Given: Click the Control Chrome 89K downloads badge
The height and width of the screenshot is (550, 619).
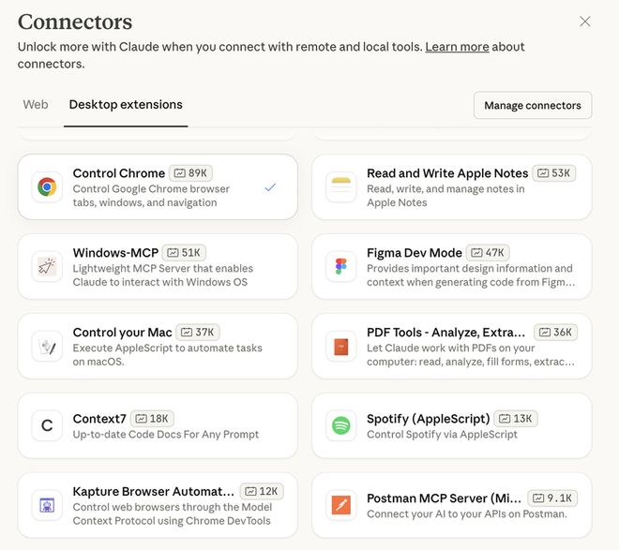Looking at the screenshot, I should (x=190, y=173).
